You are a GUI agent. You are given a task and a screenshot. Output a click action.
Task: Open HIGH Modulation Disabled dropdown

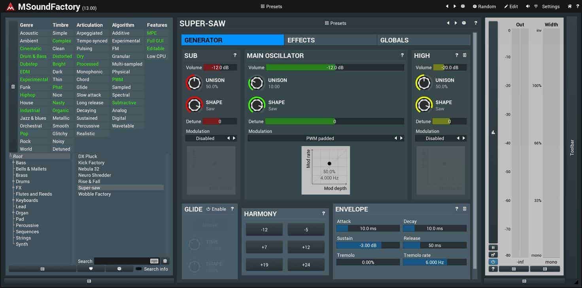click(441, 138)
